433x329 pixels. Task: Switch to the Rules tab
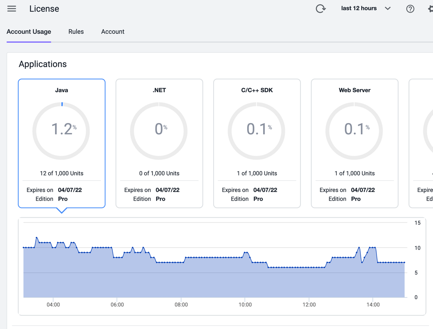click(x=76, y=31)
